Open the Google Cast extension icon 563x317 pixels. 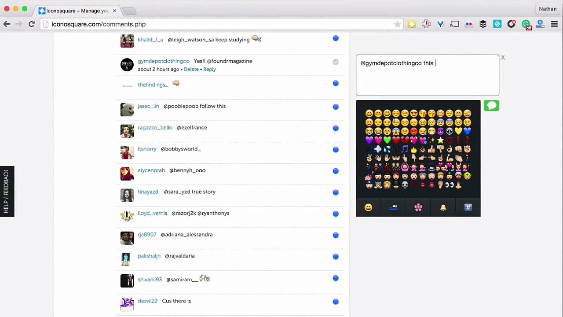coord(454,24)
